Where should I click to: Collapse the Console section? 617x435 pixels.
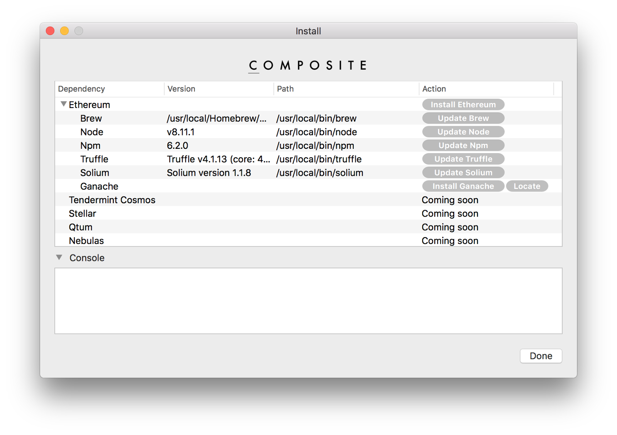59,257
